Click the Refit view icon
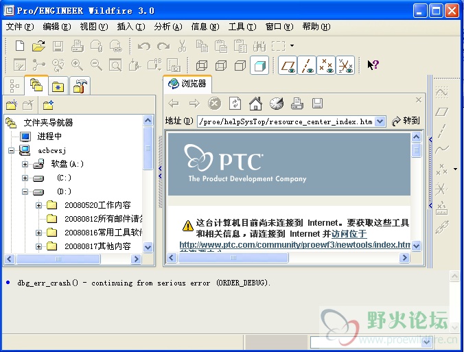Viewport: 464px width, 352px height. (115, 65)
